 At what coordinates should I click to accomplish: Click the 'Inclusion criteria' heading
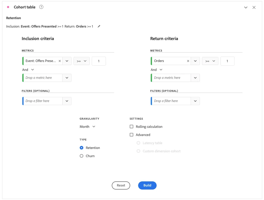point(38,39)
